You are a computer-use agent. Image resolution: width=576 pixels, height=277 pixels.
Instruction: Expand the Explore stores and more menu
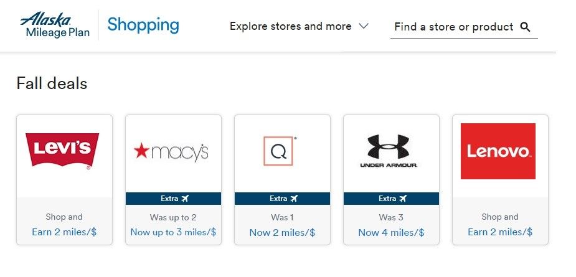[290, 27]
